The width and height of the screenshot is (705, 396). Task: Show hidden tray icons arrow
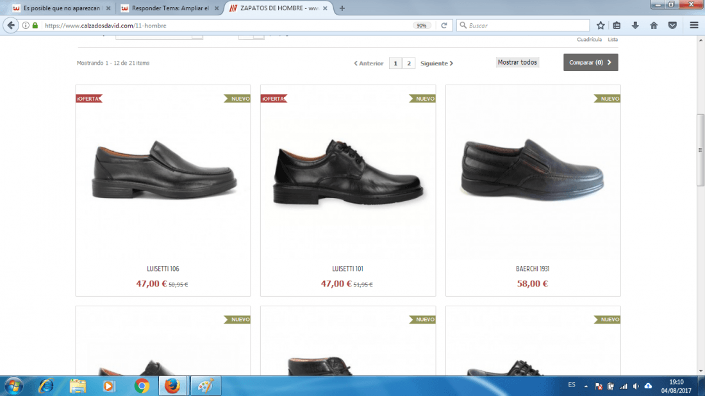[586, 386]
